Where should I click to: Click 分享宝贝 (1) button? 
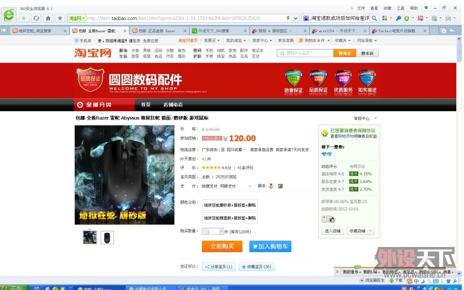point(219,266)
